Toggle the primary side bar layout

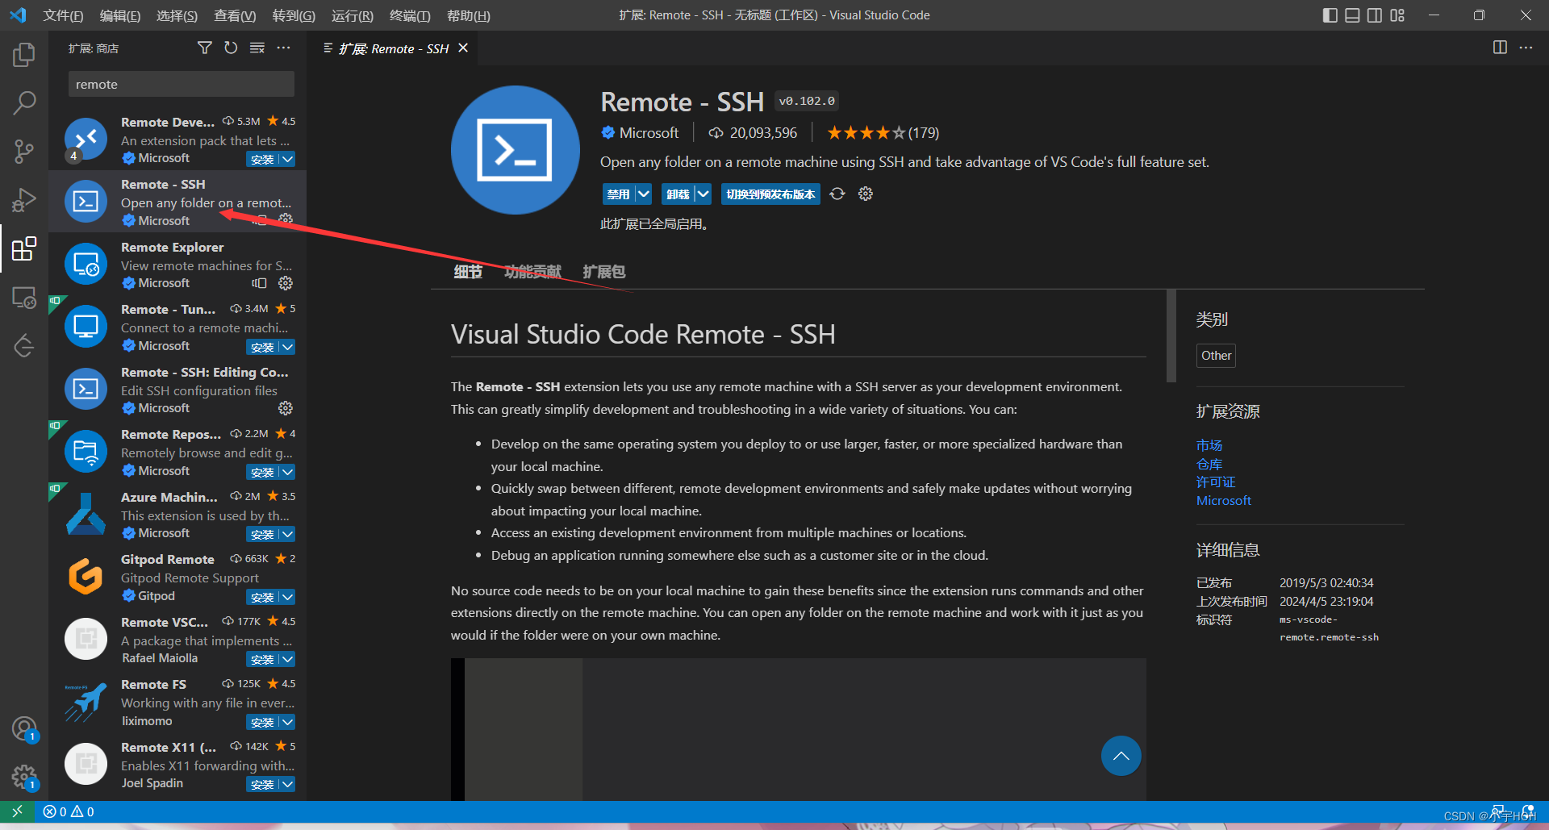(x=1330, y=15)
